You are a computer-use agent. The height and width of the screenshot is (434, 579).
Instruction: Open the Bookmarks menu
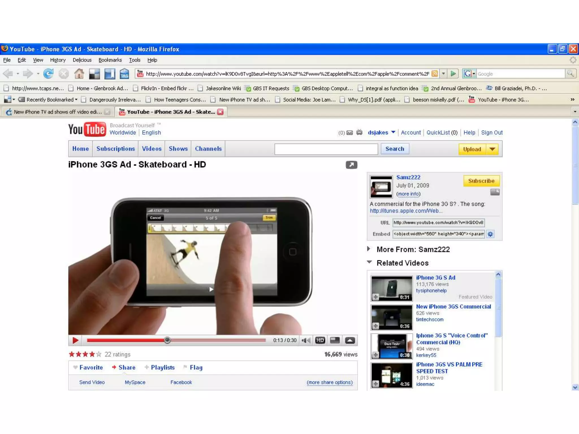coord(110,60)
